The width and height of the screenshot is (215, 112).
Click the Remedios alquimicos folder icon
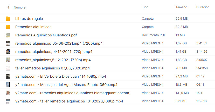pyautogui.click(x=8, y=27)
